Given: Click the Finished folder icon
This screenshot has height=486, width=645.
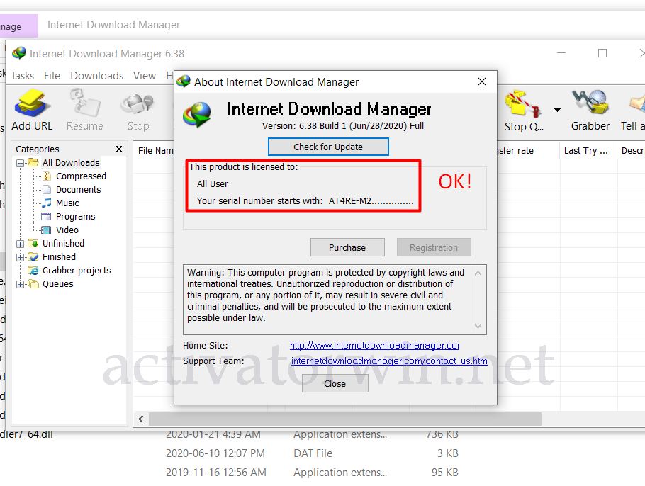Looking at the screenshot, I should click(x=33, y=257).
